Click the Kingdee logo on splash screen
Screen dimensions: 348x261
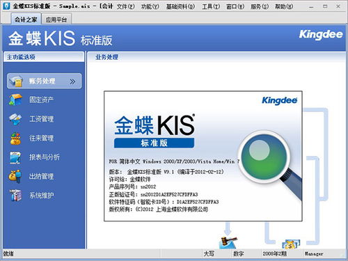pos(280,100)
